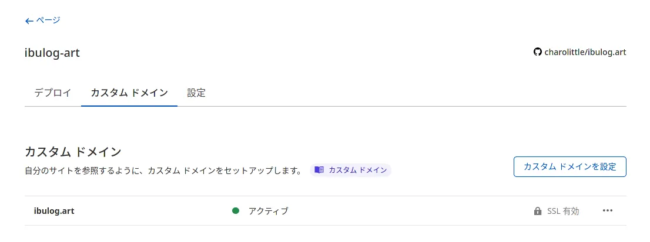The height and width of the screenshot is (242, 650).
Task: Switch to the デプロイ tab
Action: (x=53, y=93)
